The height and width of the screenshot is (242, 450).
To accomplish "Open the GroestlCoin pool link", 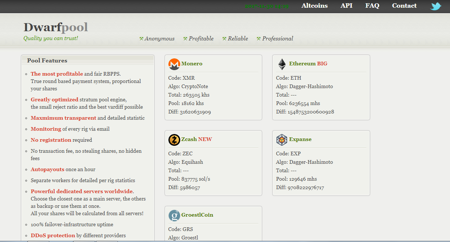I will (x=197, y=215).
